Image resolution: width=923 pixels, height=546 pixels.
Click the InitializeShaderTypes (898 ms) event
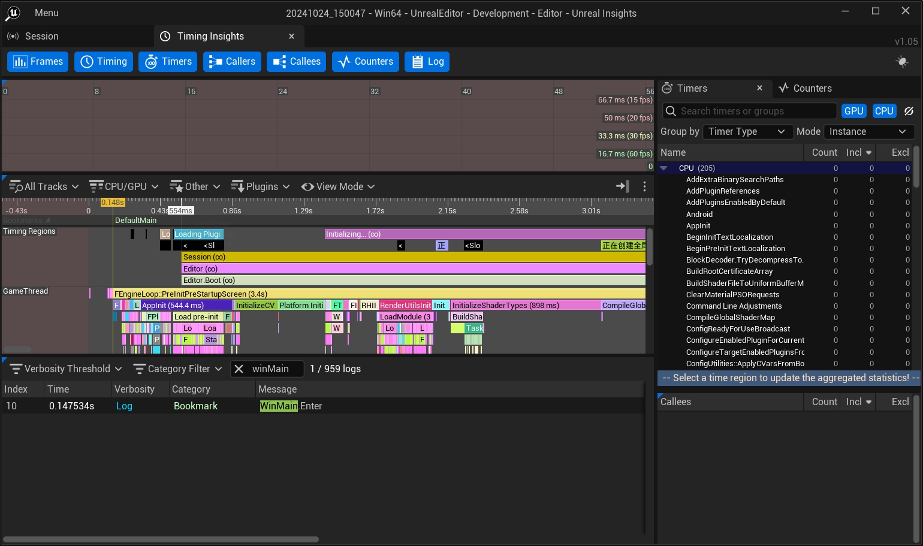point(526,306)
